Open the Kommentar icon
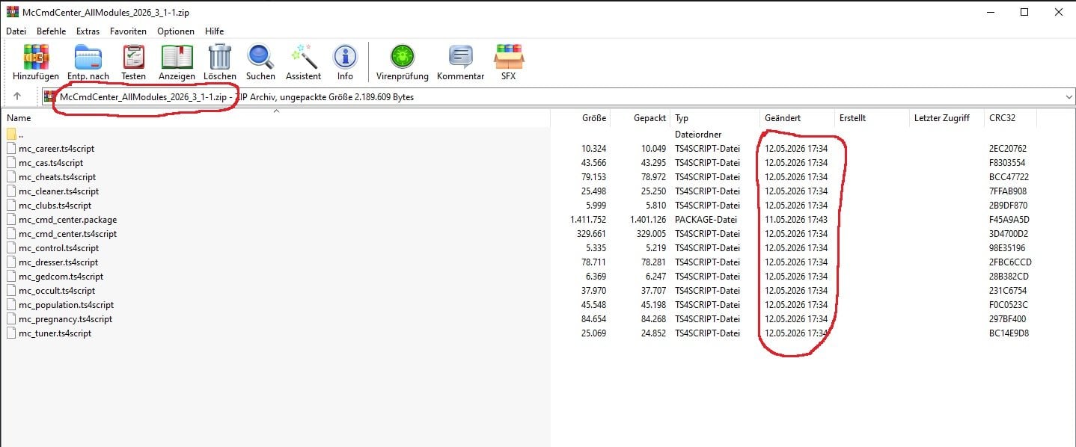Screen dimensions: 1076x447 (460, 58)
